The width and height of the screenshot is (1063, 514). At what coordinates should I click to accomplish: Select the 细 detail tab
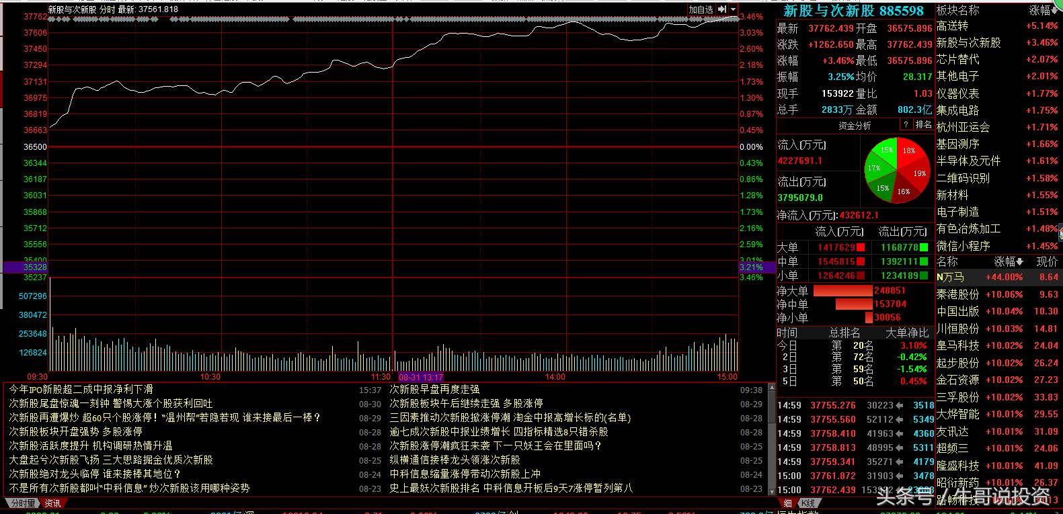787,503
